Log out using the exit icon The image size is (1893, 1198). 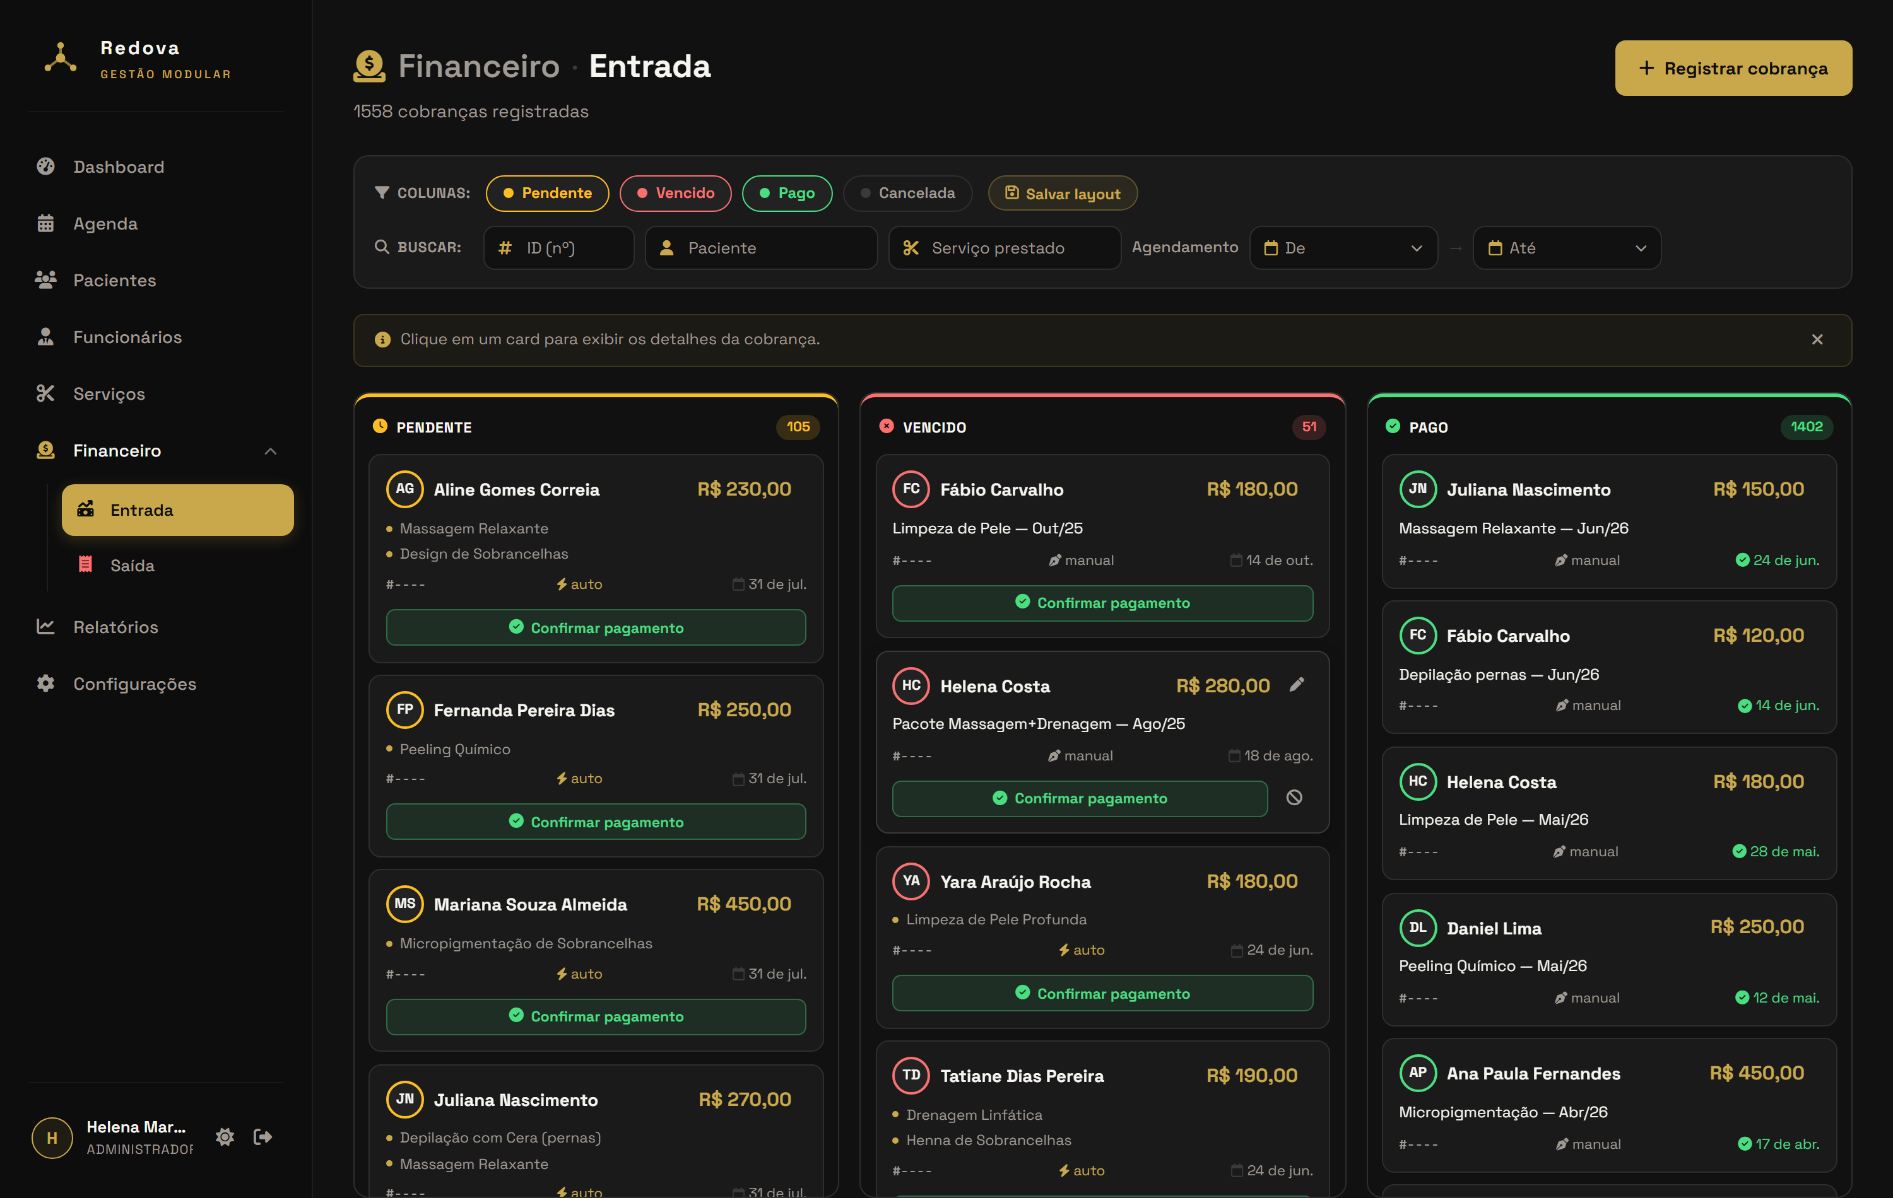[x=262, y=1137]
